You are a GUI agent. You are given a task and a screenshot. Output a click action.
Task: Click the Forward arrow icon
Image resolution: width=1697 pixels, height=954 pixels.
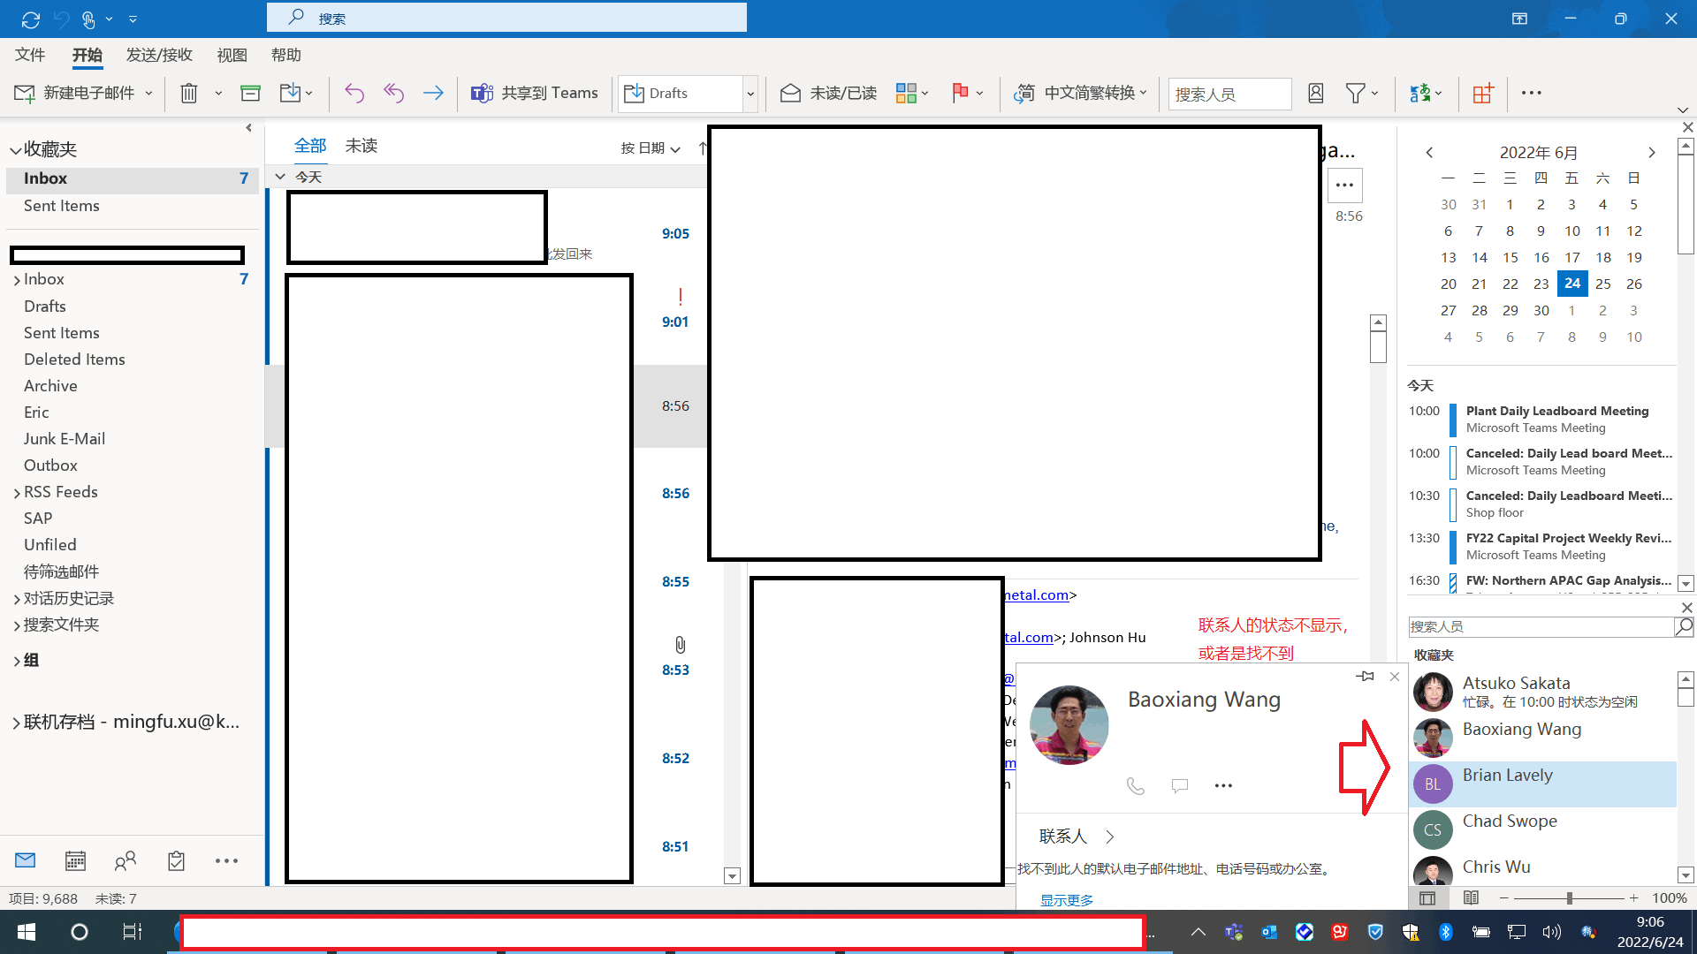click(x=433, y=93)
